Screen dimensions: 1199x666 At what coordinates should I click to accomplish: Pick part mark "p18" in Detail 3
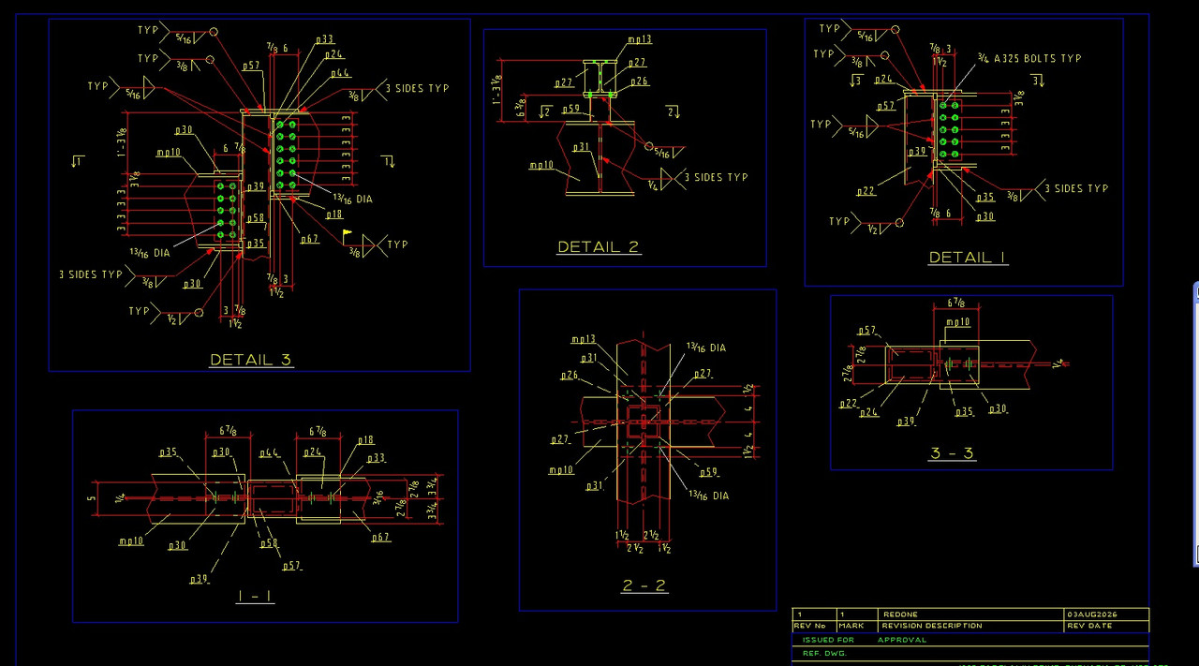[x=333, y=215]
